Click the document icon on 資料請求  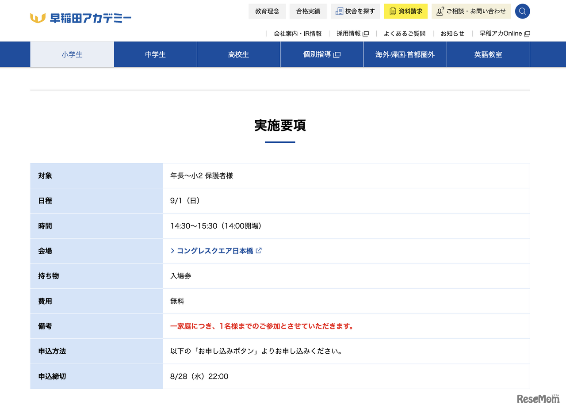[x=393, y=11]
